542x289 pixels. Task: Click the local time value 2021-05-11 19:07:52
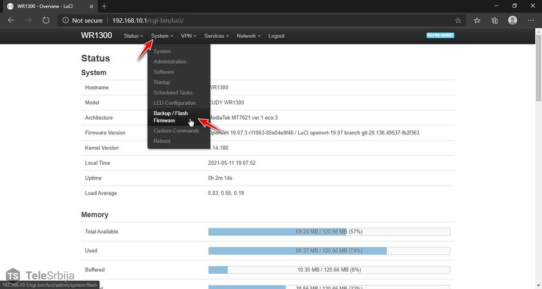pyautogui.click(x=231, y=163)
